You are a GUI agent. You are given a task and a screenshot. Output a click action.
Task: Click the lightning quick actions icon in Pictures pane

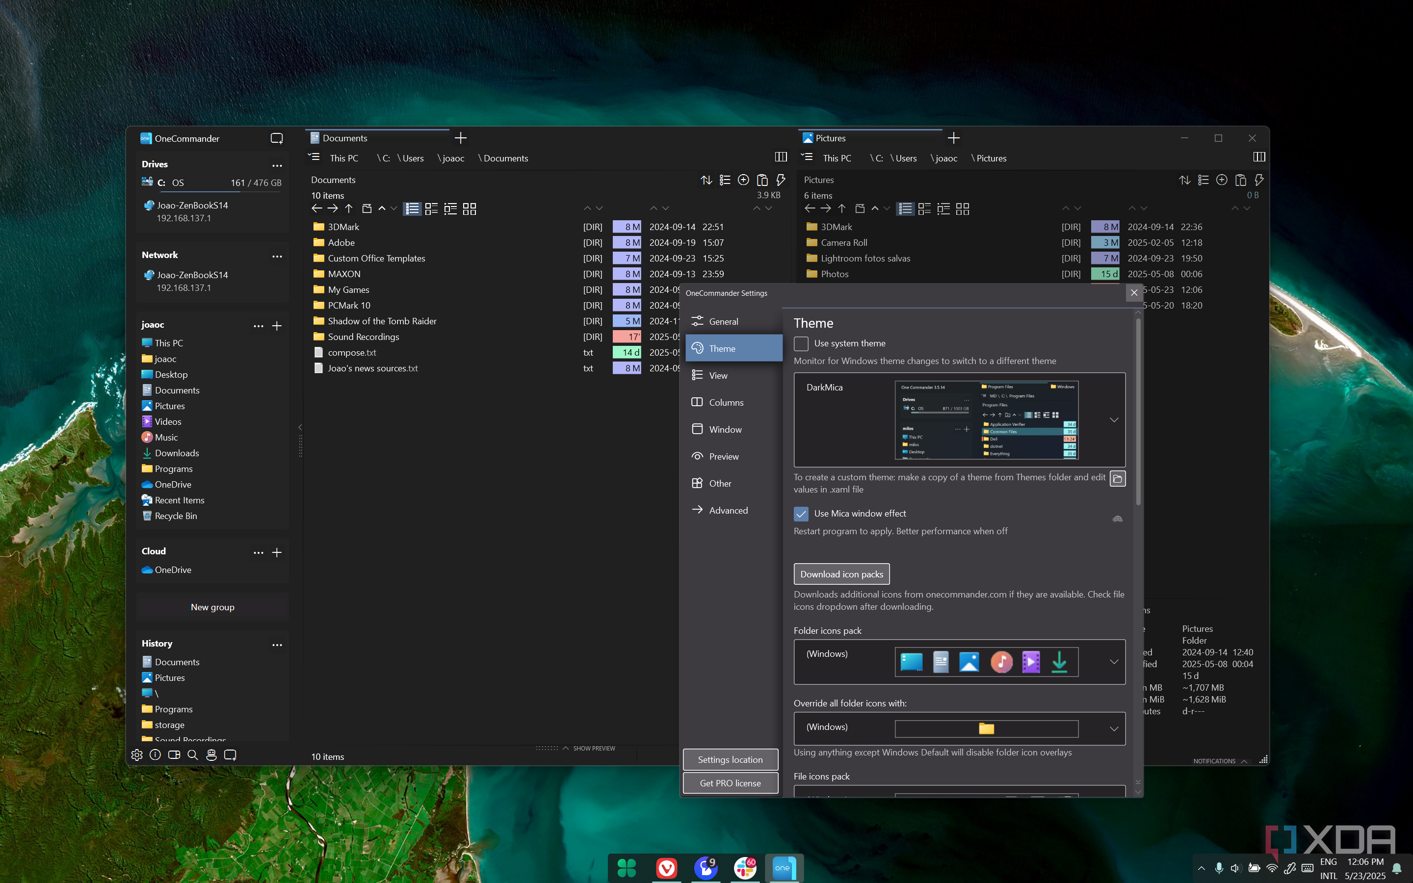click(x=1259, y=180)
